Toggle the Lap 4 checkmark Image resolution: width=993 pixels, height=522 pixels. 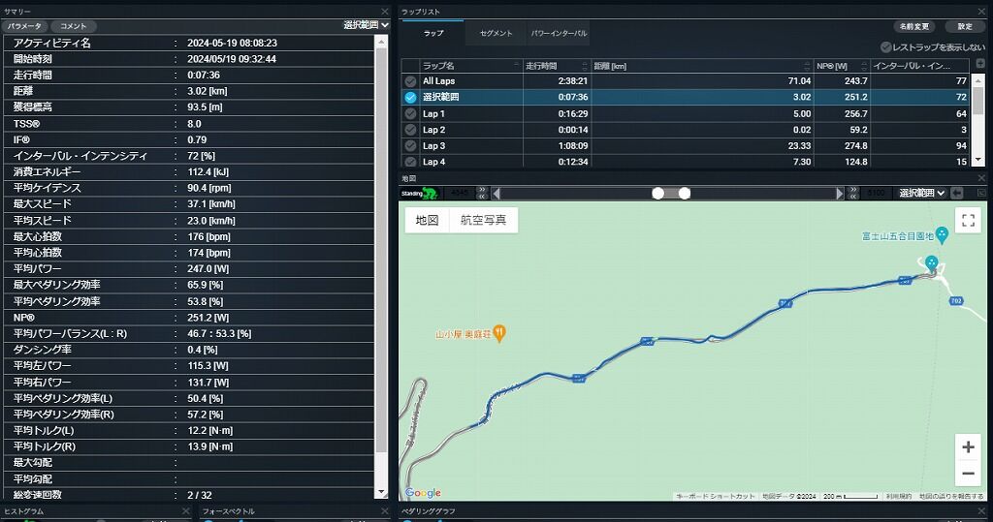tap(410, 162)
